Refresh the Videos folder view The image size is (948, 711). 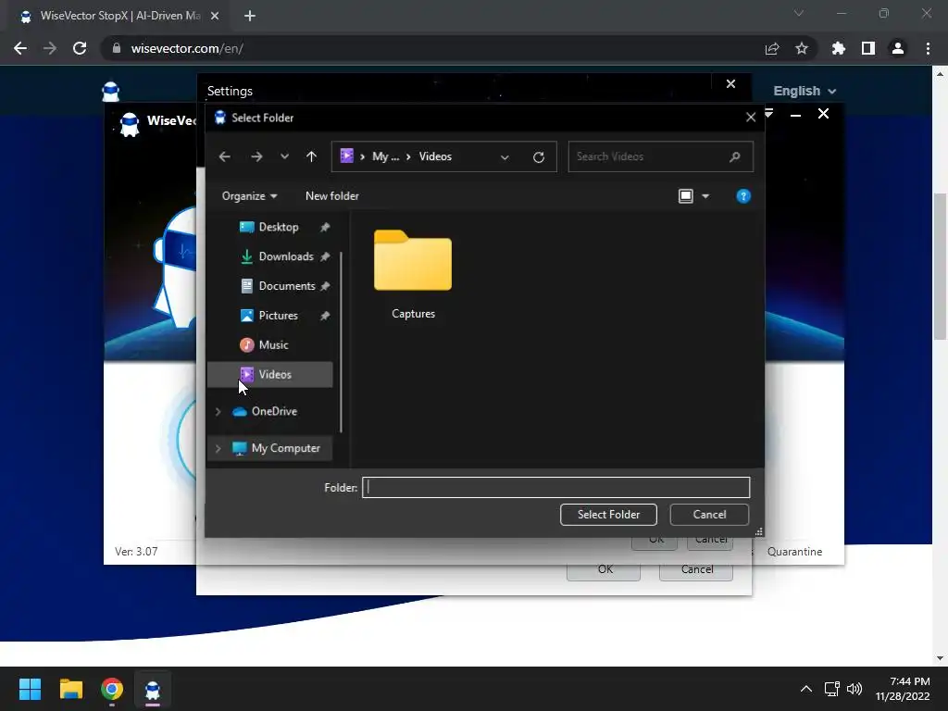[x=539, y=157]
